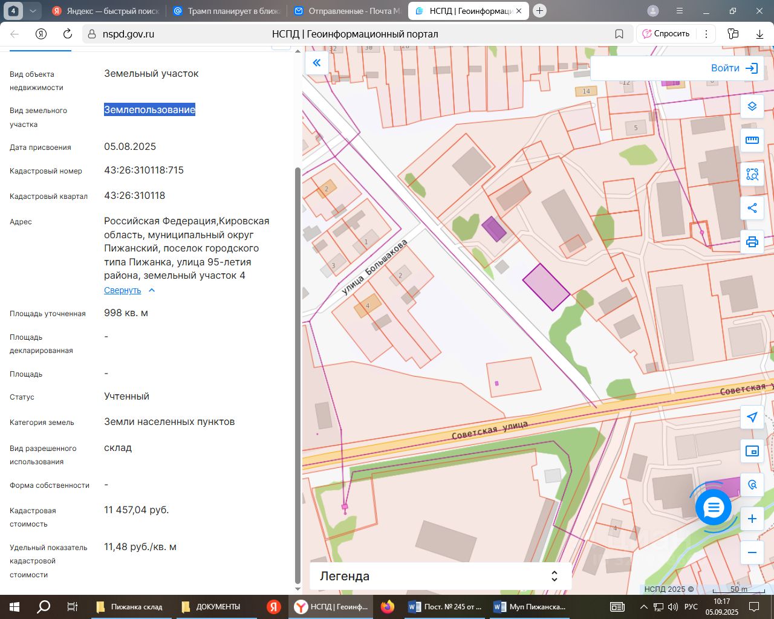Viewport: 774px width, 619px height.
Task: Collapse address with Свернуть link
Action: click(123, 290)
